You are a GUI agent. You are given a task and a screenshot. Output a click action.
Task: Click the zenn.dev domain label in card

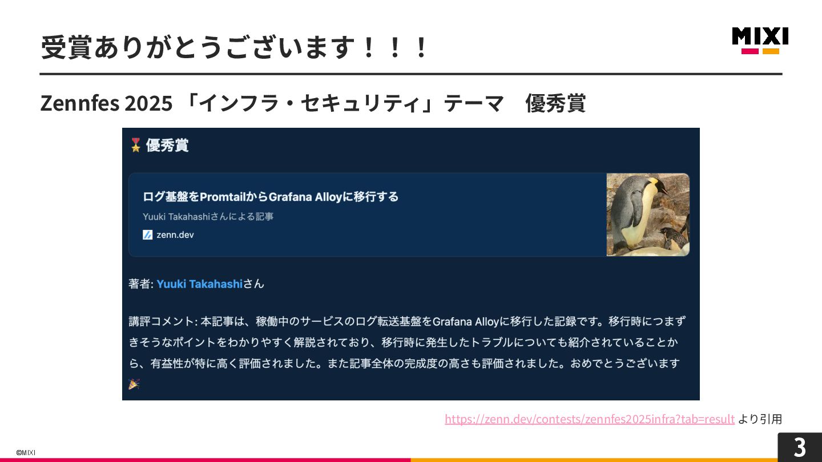pos(175,234)
